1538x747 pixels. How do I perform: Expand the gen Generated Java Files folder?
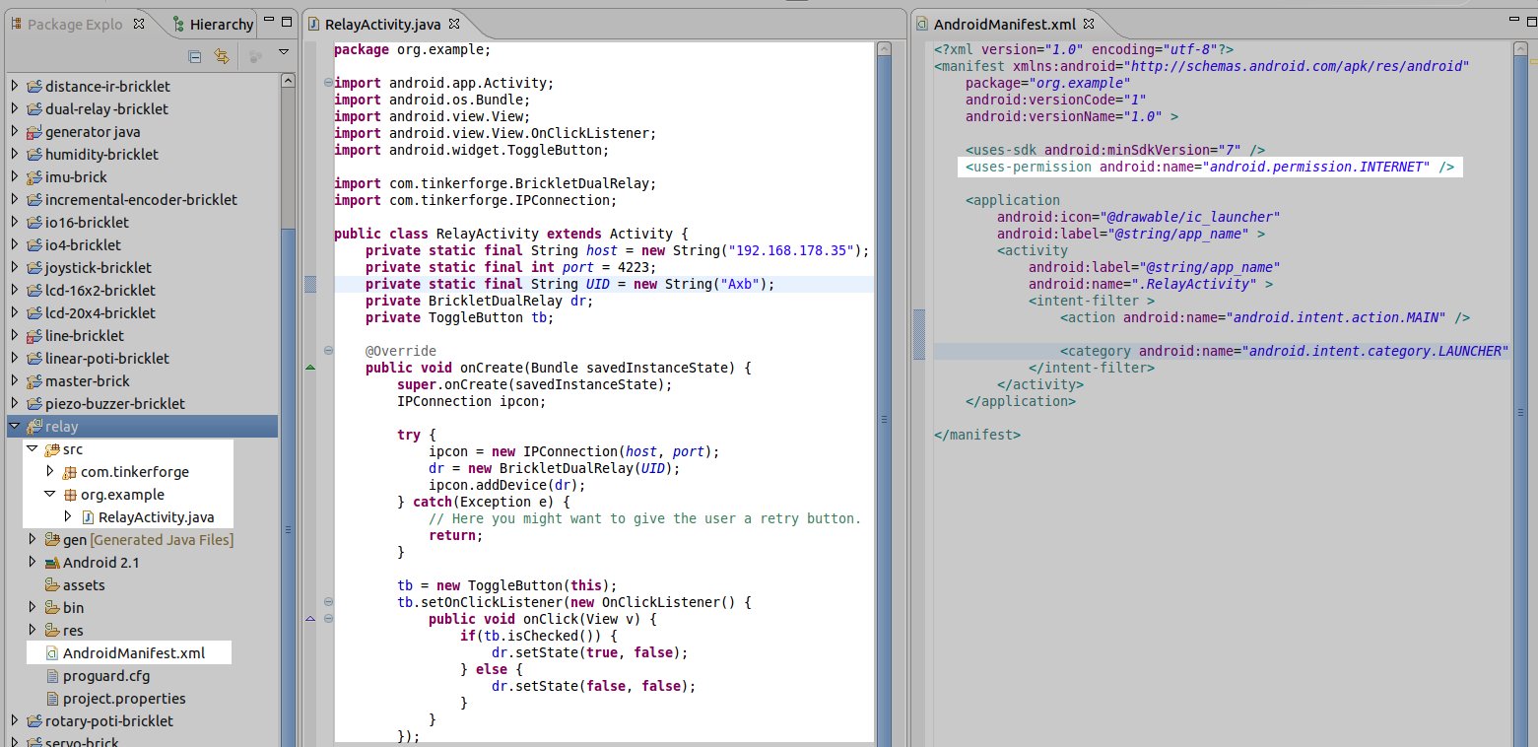click(x=33, y=539)
